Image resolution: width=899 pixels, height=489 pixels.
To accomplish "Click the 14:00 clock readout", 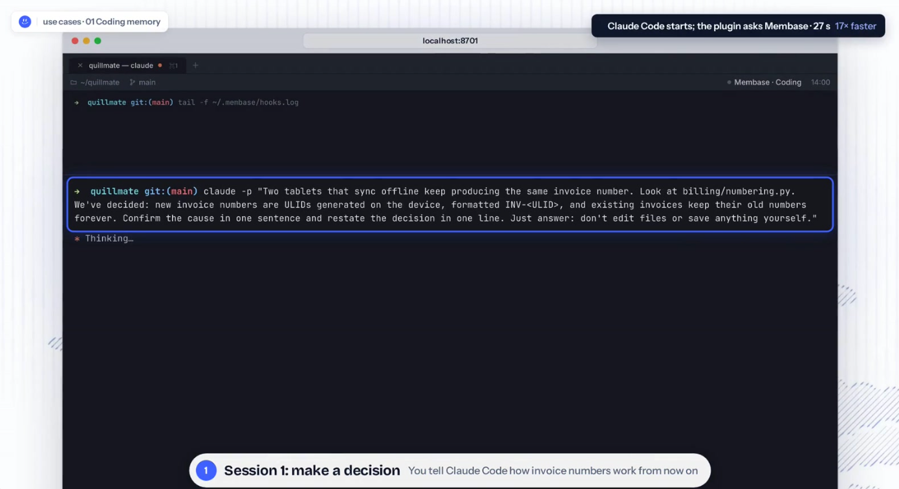I will (821, 83).
